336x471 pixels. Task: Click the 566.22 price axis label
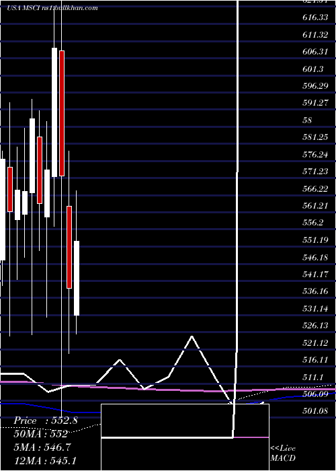pyautogui.click(x=315, y=189)
